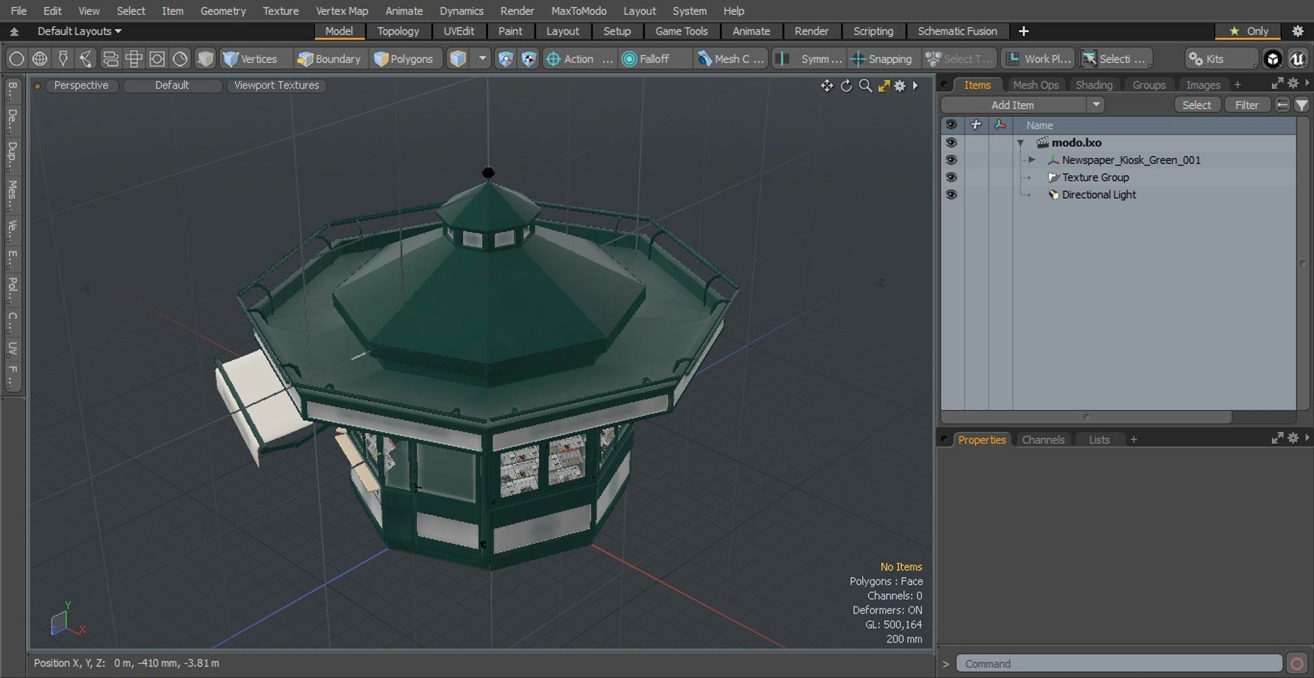Select the pen-shaped tool icon in the toolbar
Screen dimensions: 1314x678
pyautogui.click(x=63, y=59)
